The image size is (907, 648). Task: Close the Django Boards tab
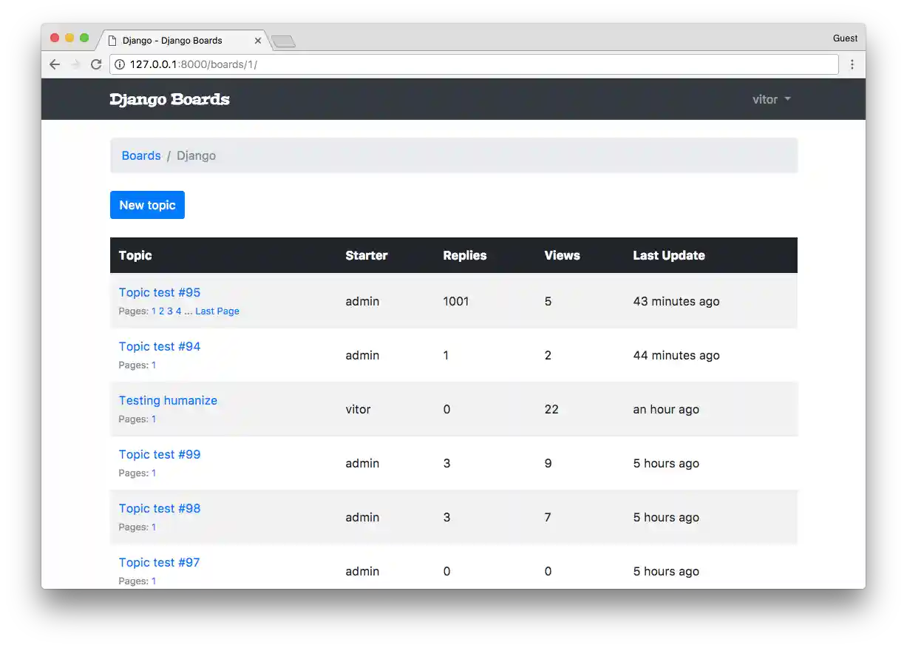tap(258, 41)
